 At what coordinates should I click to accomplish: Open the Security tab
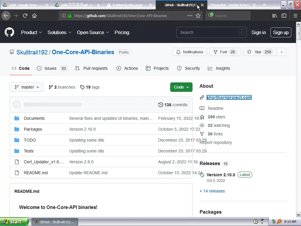188,68
